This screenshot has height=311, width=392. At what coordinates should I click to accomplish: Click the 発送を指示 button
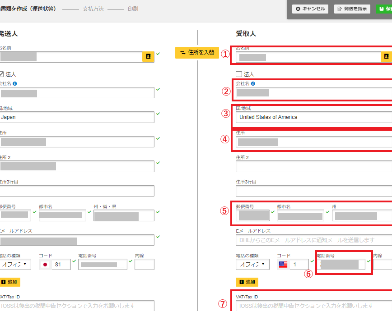[x=352, y=9]
